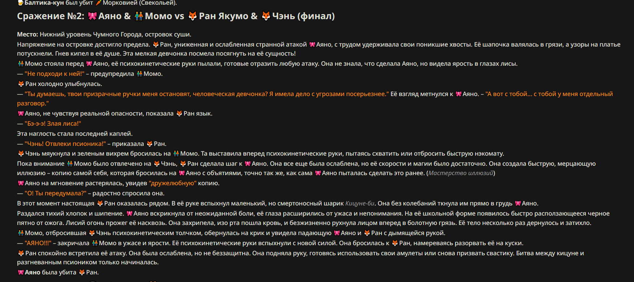Click ribbon emoji before 'Аяно, не чувствуя реальной'

pos(21,114)
